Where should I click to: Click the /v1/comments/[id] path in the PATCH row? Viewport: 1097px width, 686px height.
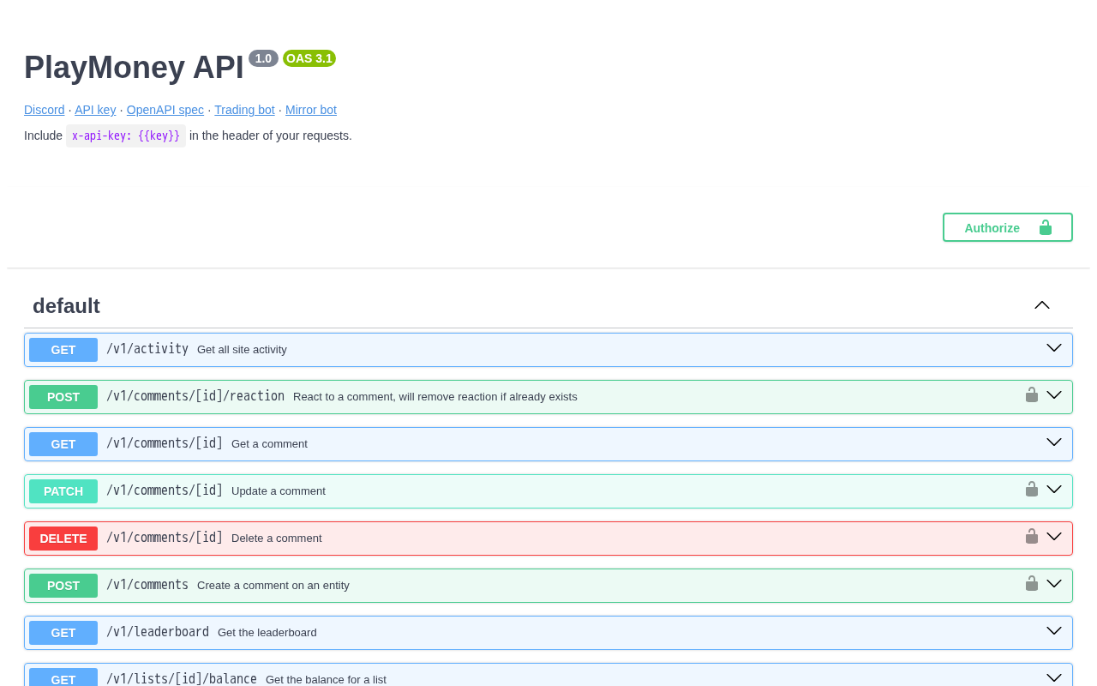coord(165,490)
